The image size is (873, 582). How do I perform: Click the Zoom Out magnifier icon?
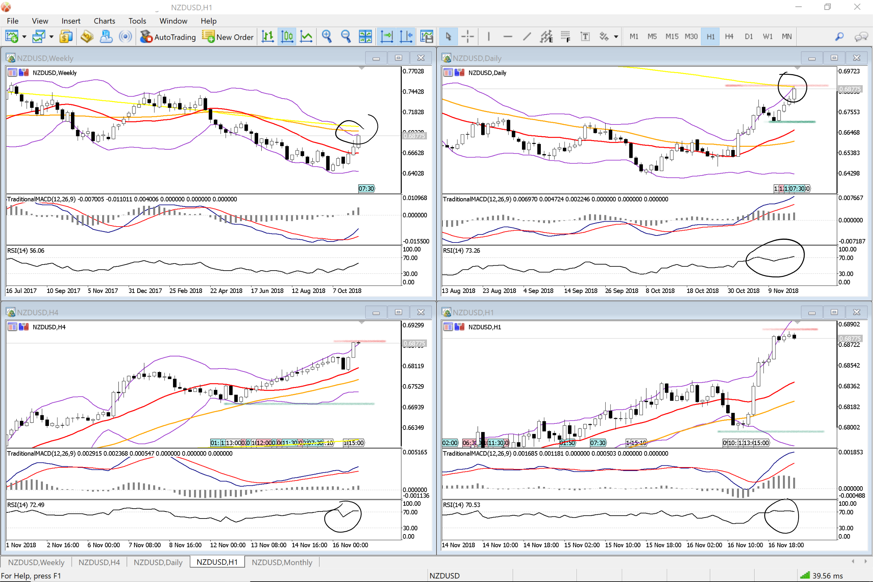(x=346, y=37)
